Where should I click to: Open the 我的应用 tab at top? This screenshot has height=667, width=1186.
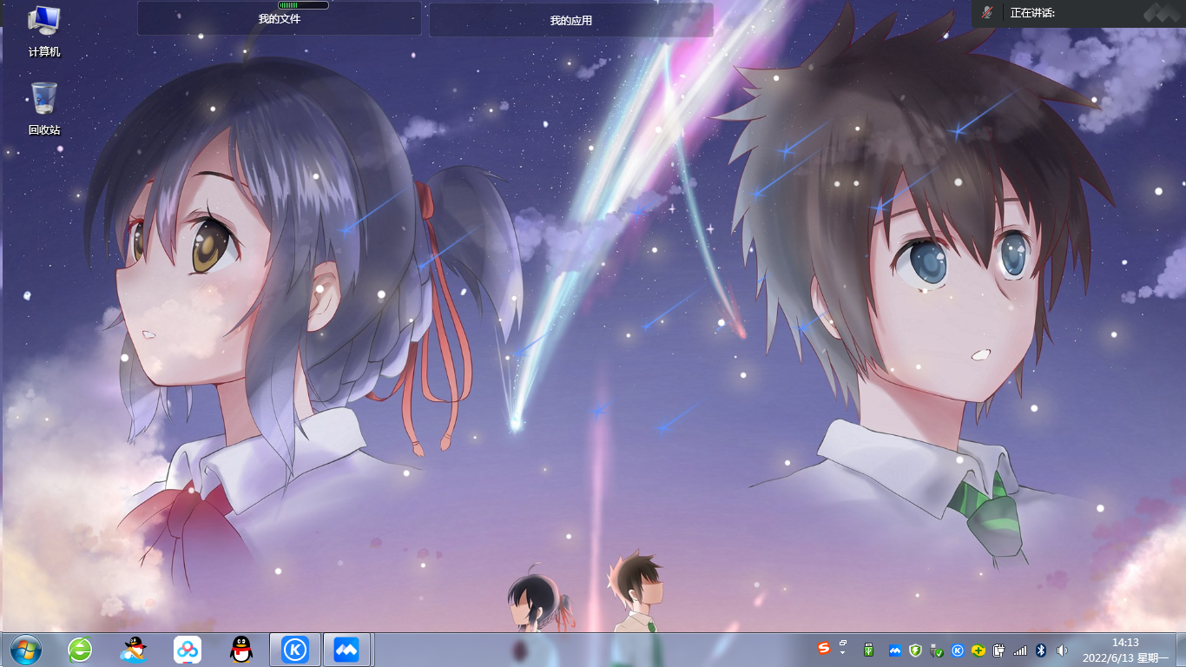[571, 20]
